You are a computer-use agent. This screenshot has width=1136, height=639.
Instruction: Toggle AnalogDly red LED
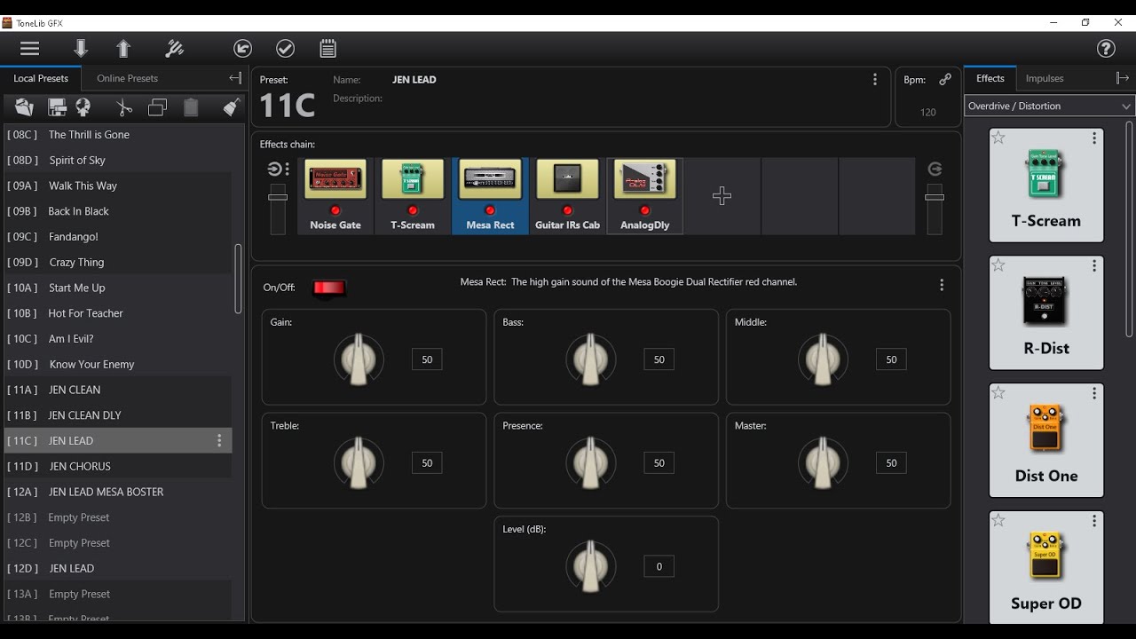644,210
